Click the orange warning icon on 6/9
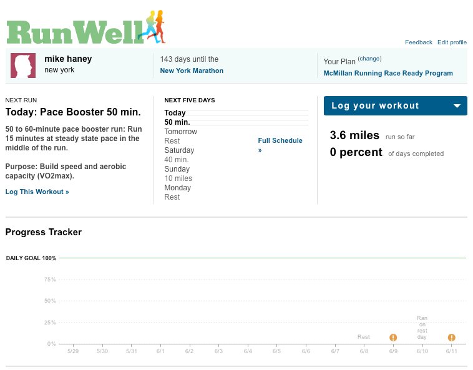 (x=393, y=338)
